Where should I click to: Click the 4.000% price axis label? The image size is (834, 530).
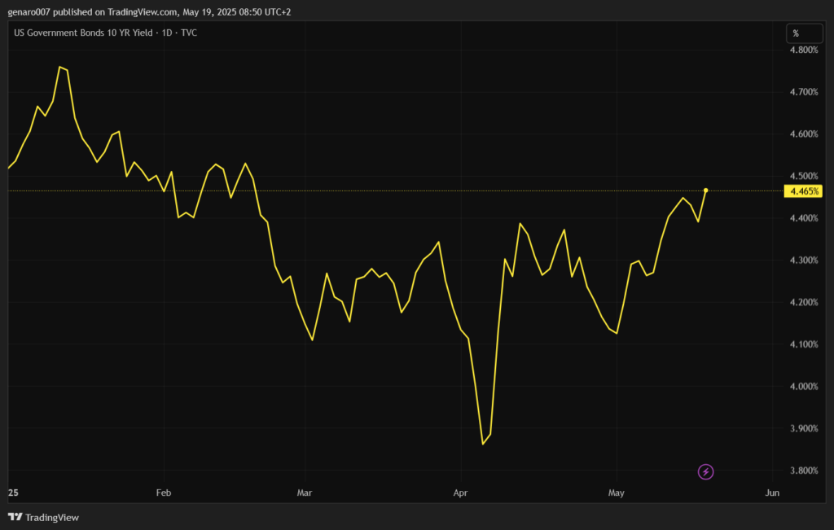[x=802, y=387]
